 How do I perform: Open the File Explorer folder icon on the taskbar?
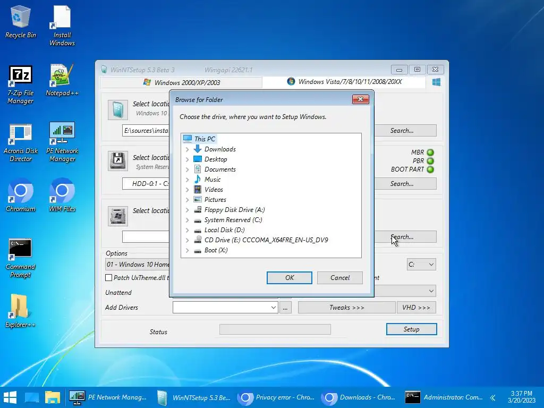click(53, 397)
